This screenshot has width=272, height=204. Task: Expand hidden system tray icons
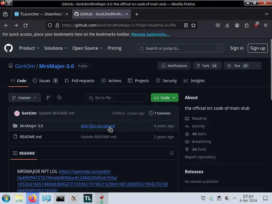pos(234,198)
